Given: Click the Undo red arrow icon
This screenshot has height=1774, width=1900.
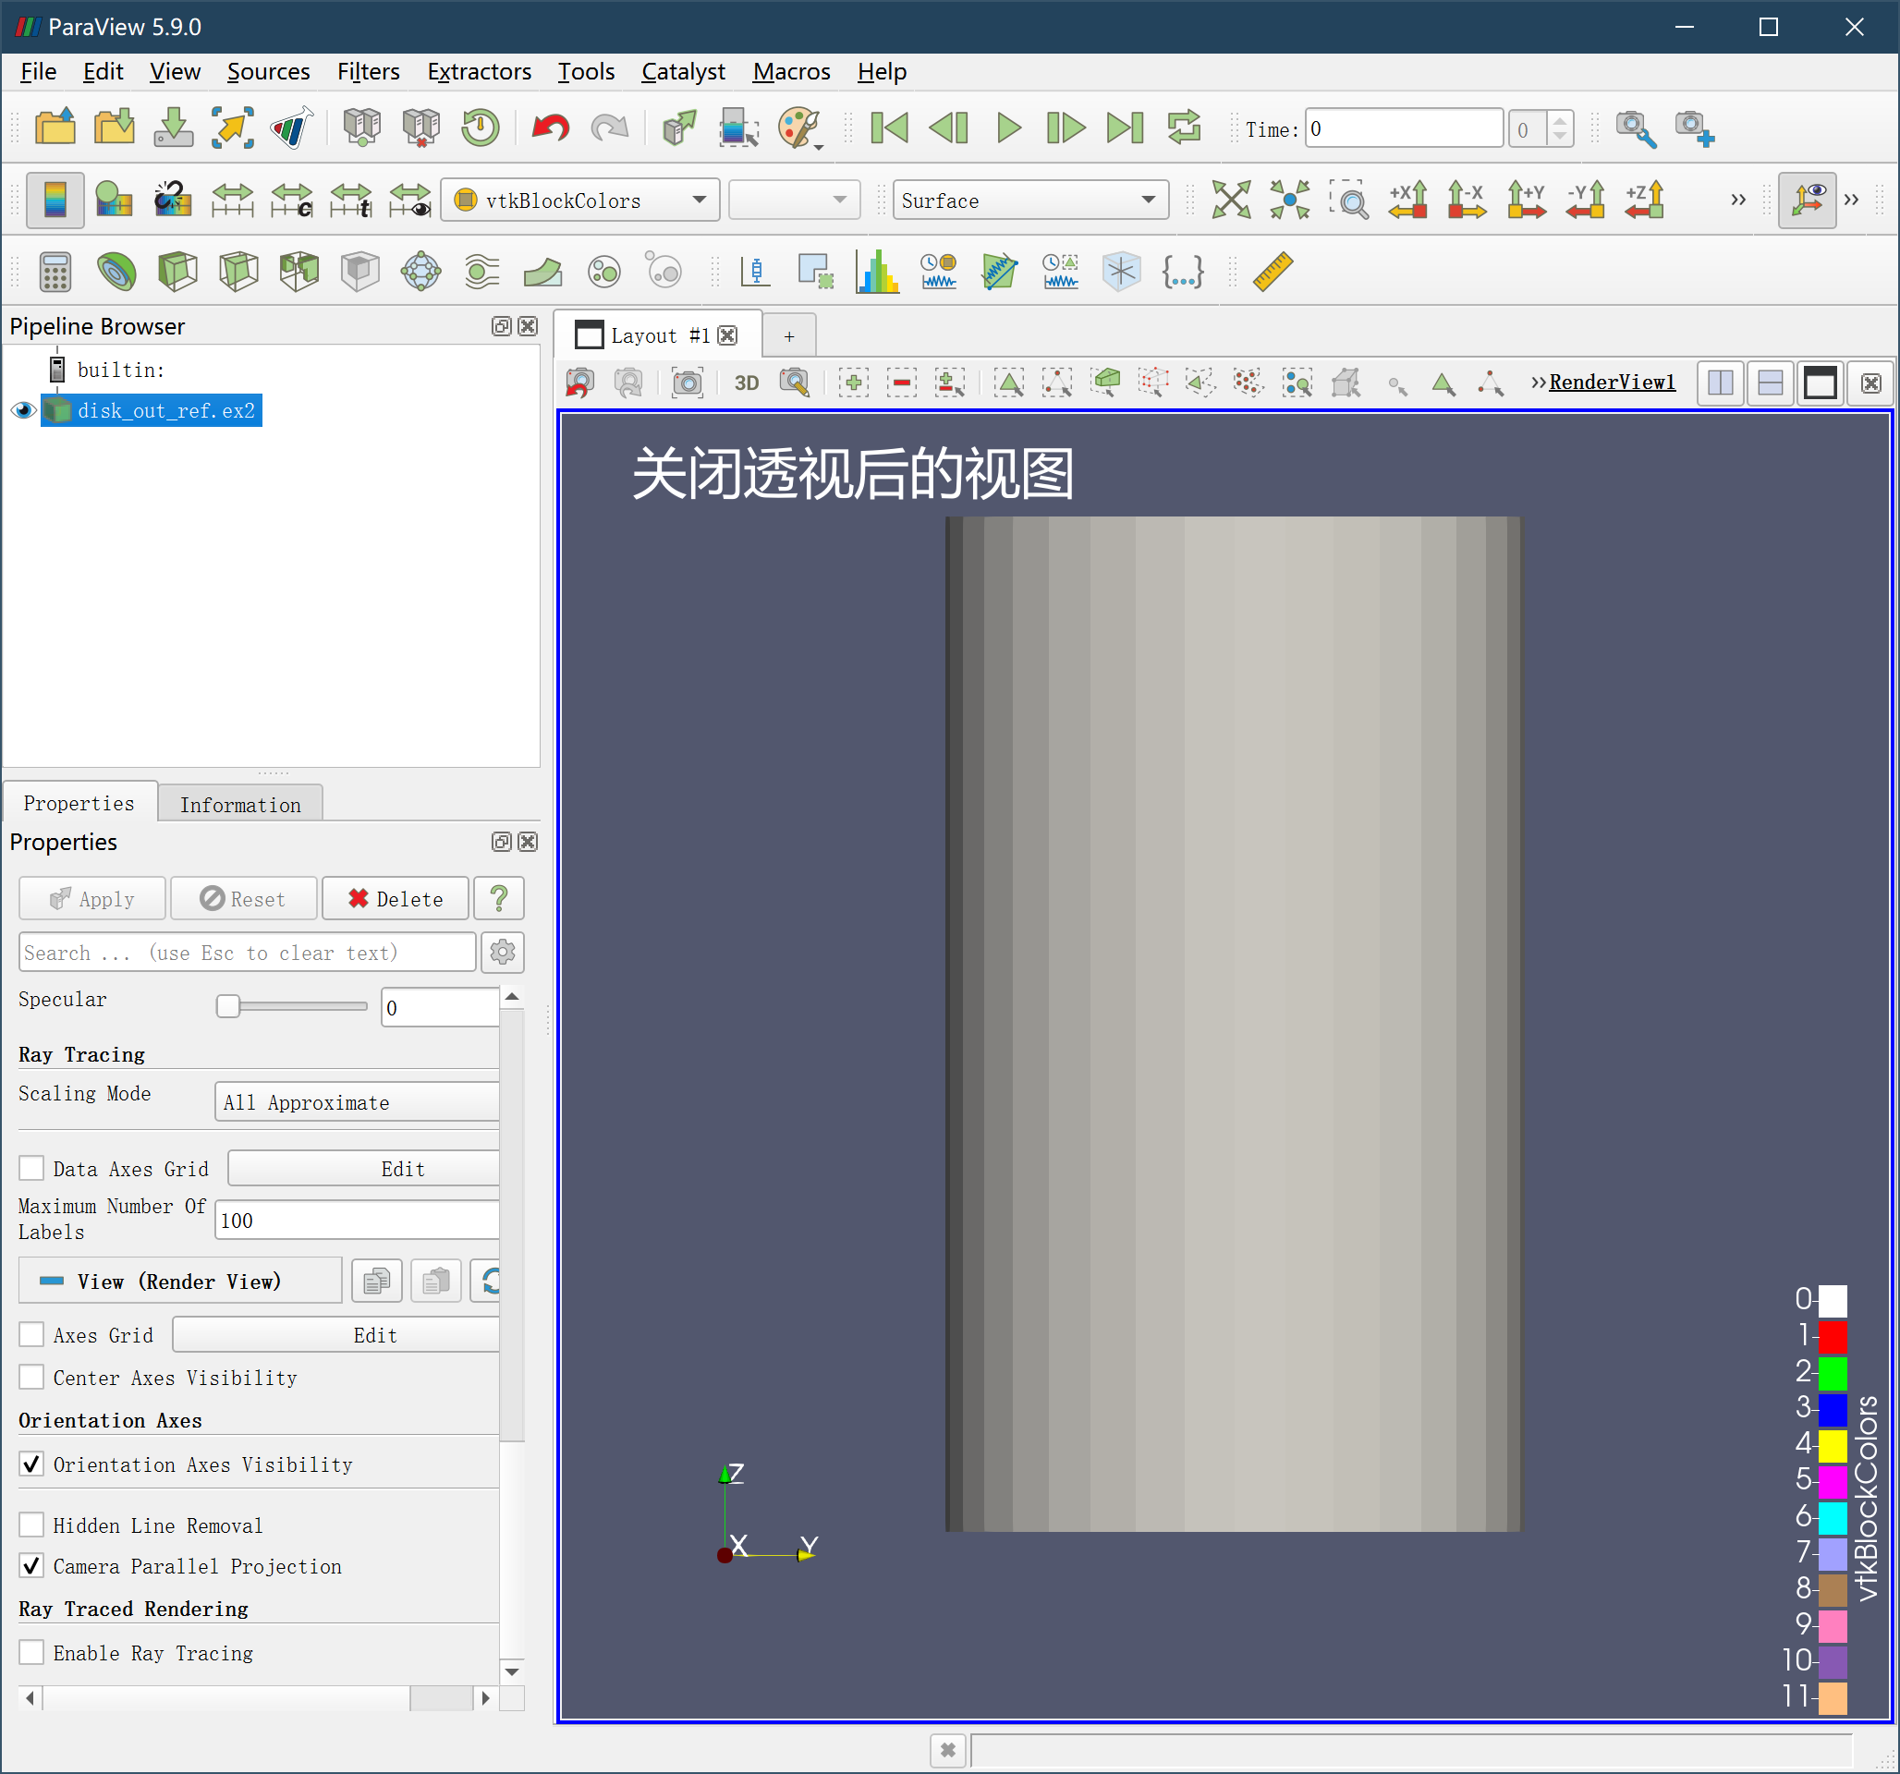Looking at the screenshot, I should pyautogui.click(x=550, y=128).
